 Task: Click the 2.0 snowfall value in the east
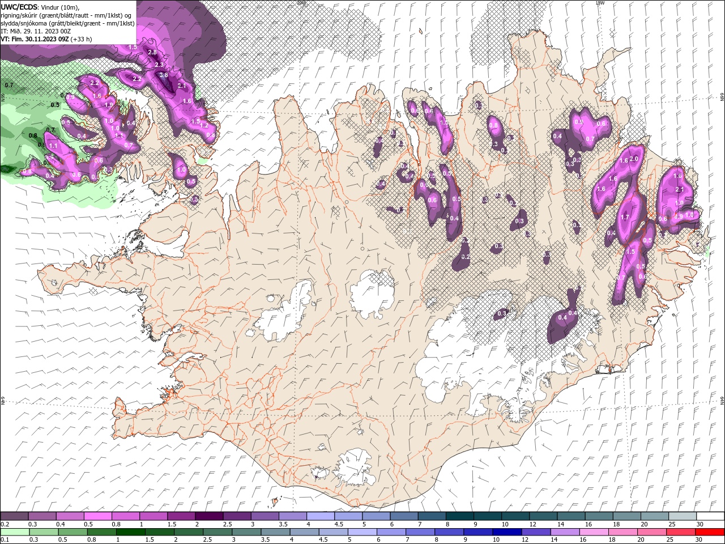[634, 159]
